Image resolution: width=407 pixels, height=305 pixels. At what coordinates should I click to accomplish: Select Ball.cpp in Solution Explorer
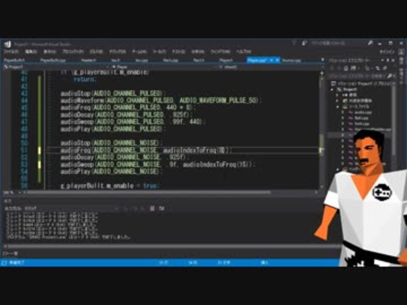(361, 118)
